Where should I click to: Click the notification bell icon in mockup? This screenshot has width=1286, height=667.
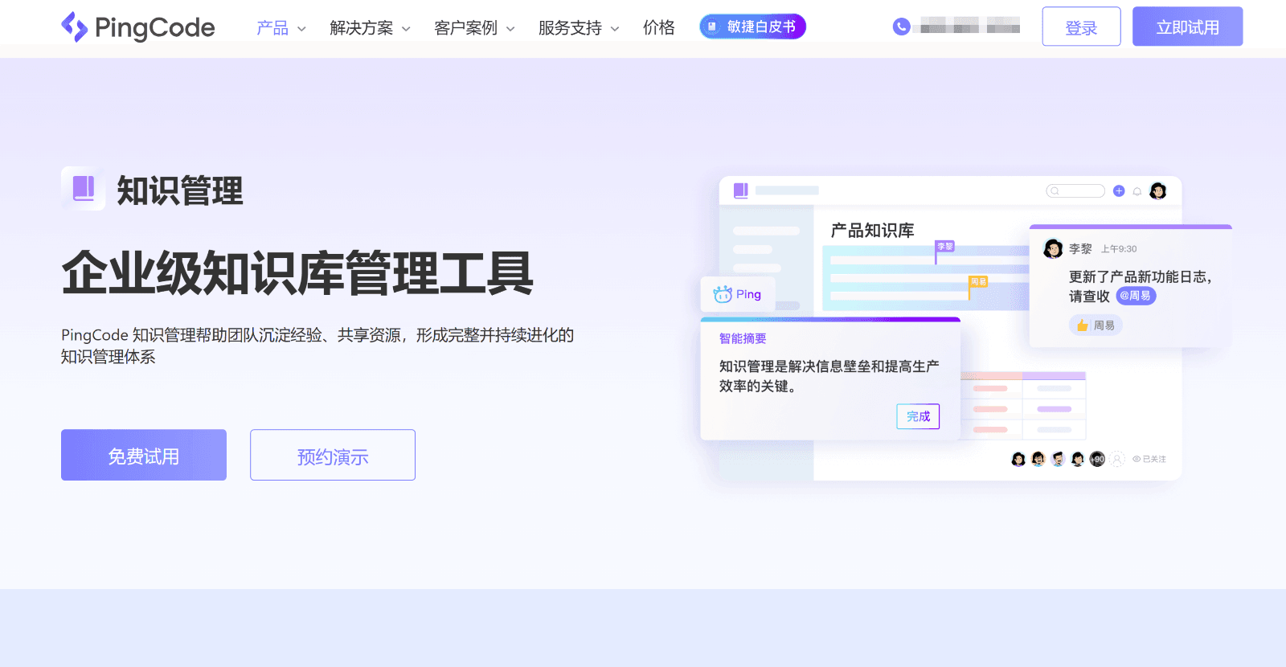tap(1137, 191)
